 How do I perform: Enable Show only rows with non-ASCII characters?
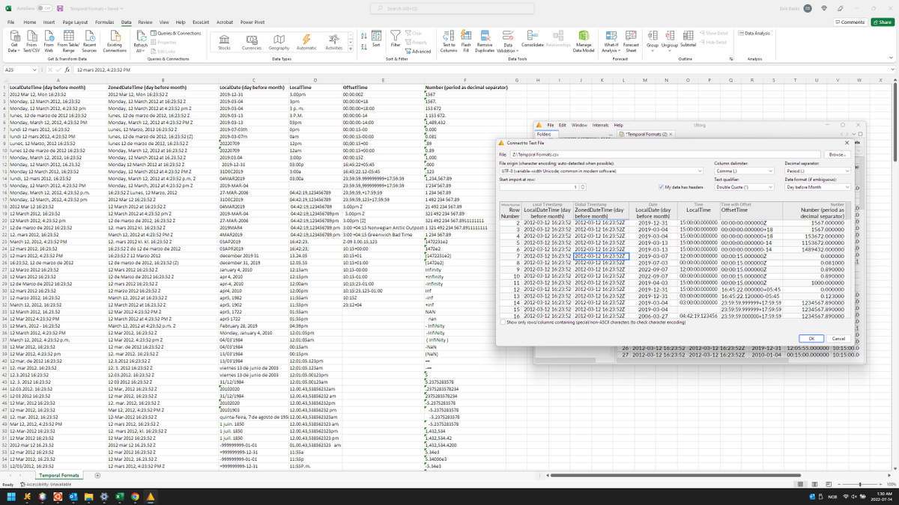coord(503,322)
